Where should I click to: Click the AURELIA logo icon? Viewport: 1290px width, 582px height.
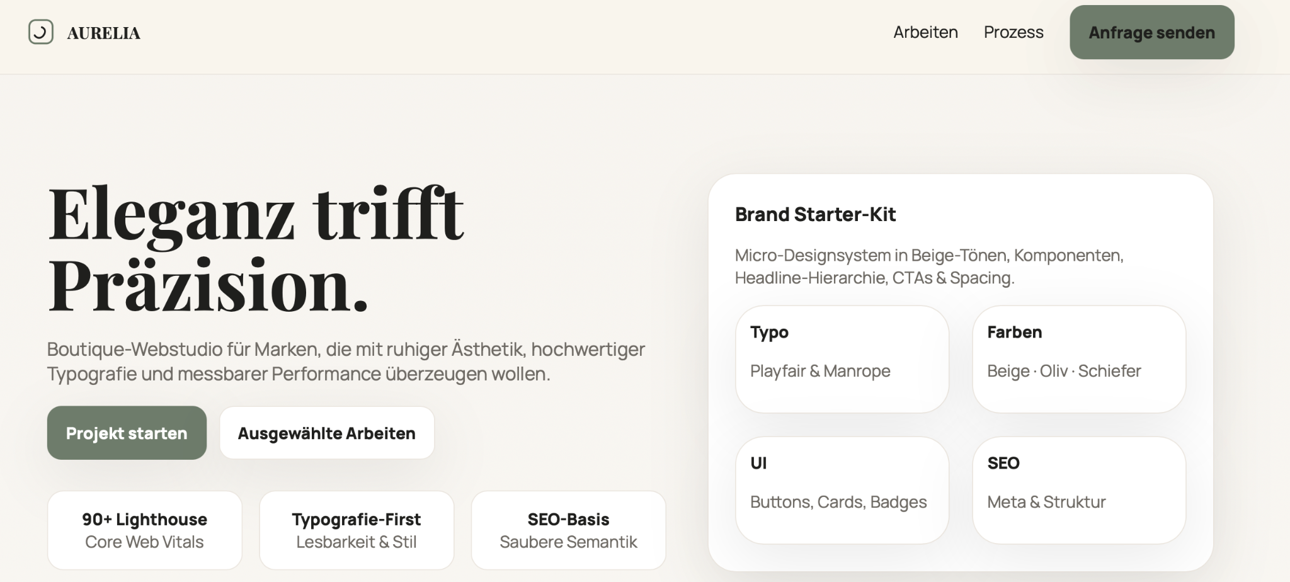[x=40, y=32]
